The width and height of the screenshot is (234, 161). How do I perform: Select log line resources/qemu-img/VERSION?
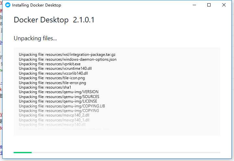[x=58, y=92]
